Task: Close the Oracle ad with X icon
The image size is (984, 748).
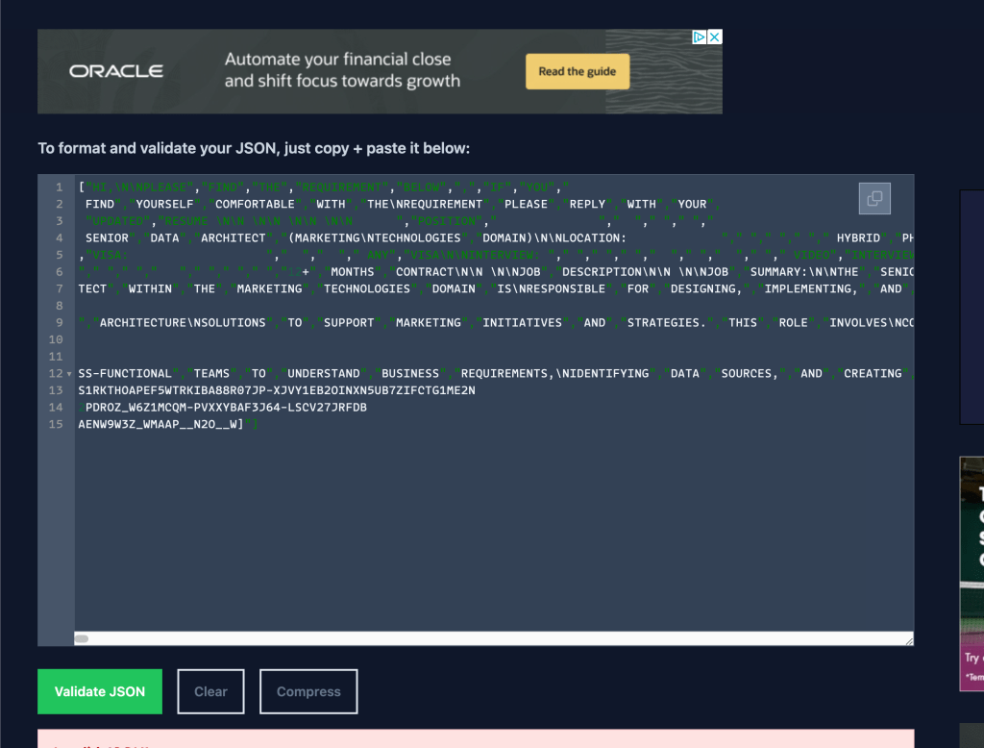Action: (715, 37)
